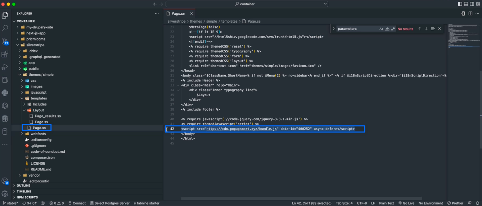482x206 pixels.
Task: Toggle secondary sidebar layout icon
Action: [x=472, y=4]
